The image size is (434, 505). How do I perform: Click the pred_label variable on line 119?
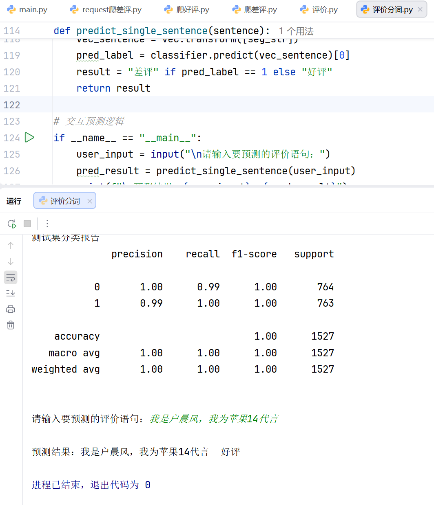[105, 55]
